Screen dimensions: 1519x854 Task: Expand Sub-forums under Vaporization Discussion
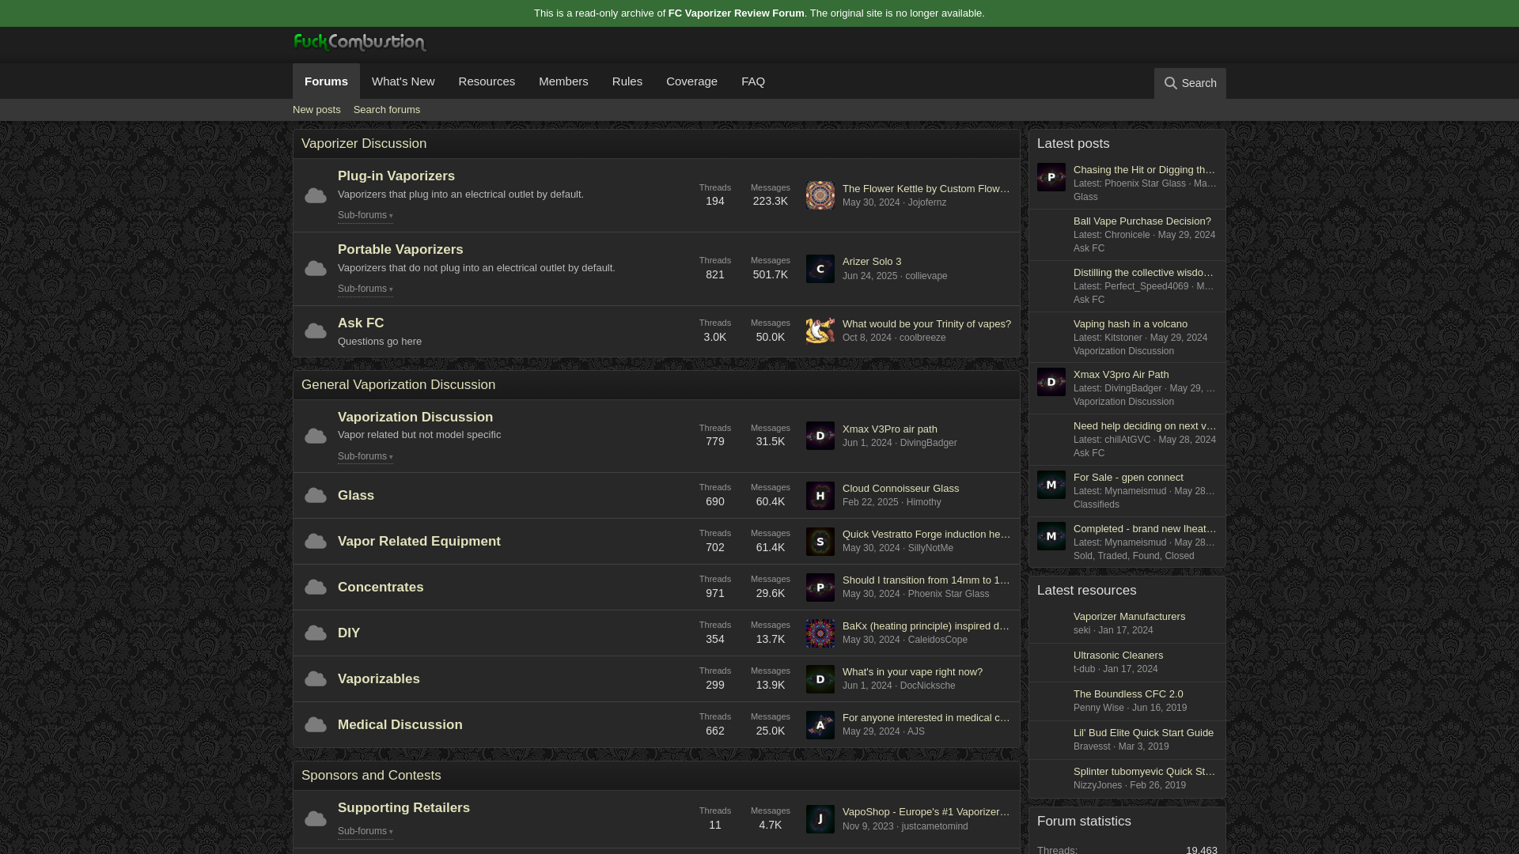coord(365,456)
